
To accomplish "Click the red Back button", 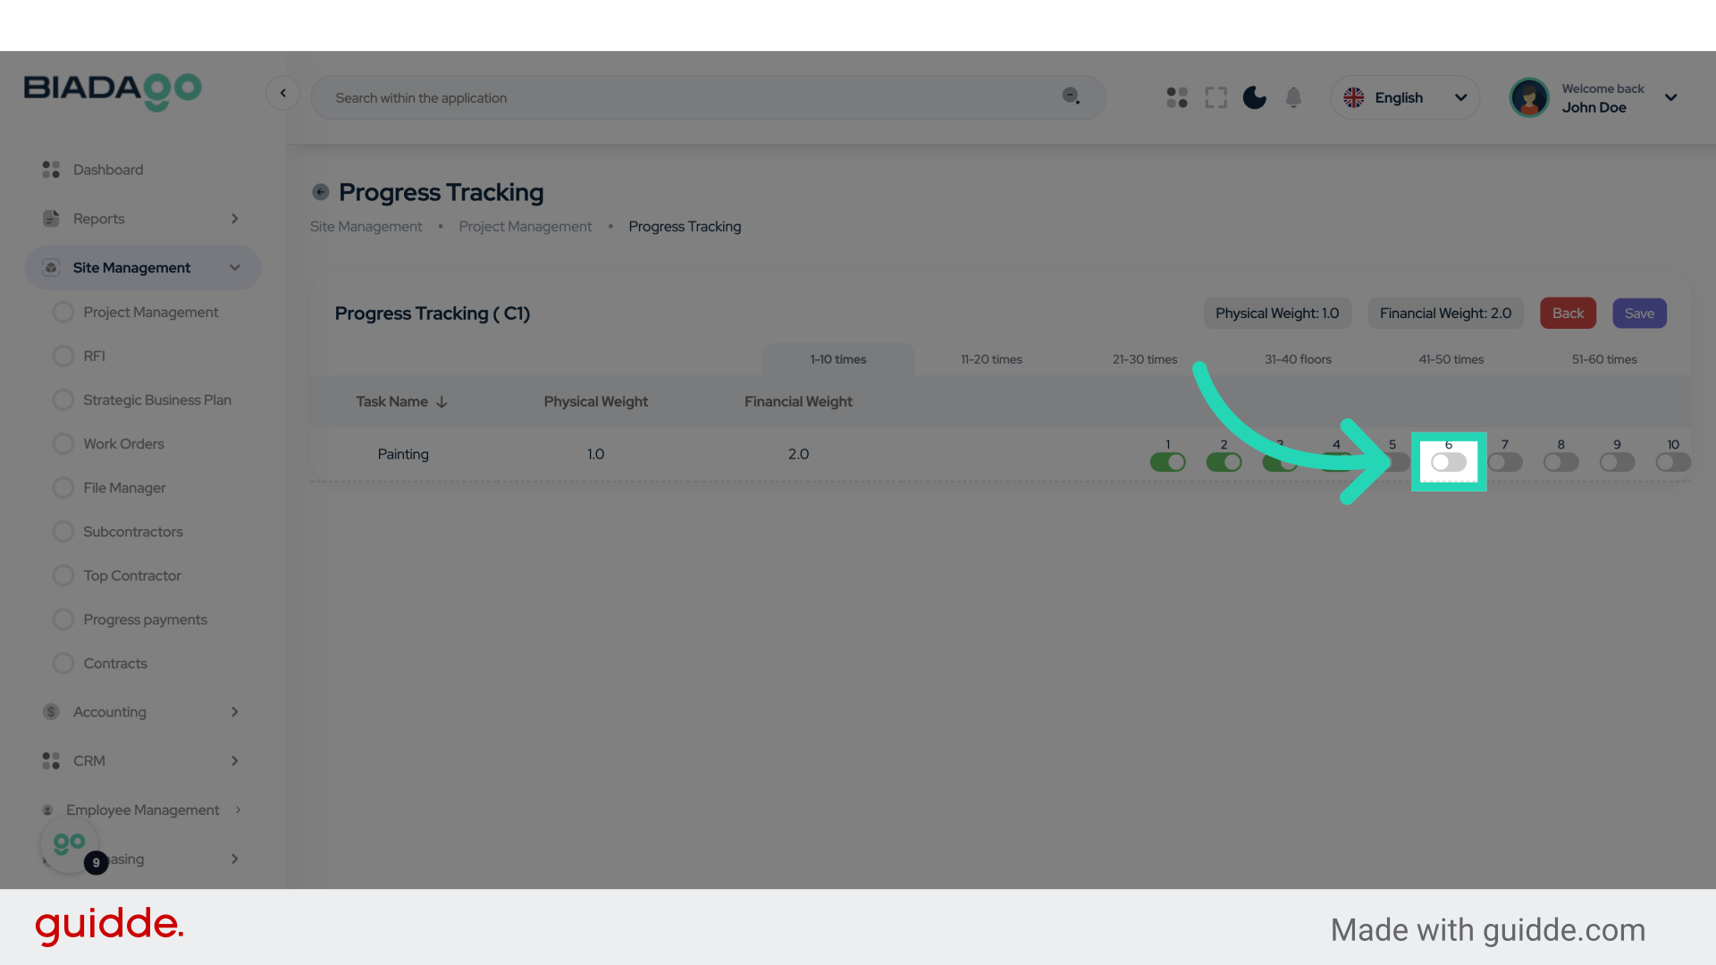I will (x=1568, y=314).
